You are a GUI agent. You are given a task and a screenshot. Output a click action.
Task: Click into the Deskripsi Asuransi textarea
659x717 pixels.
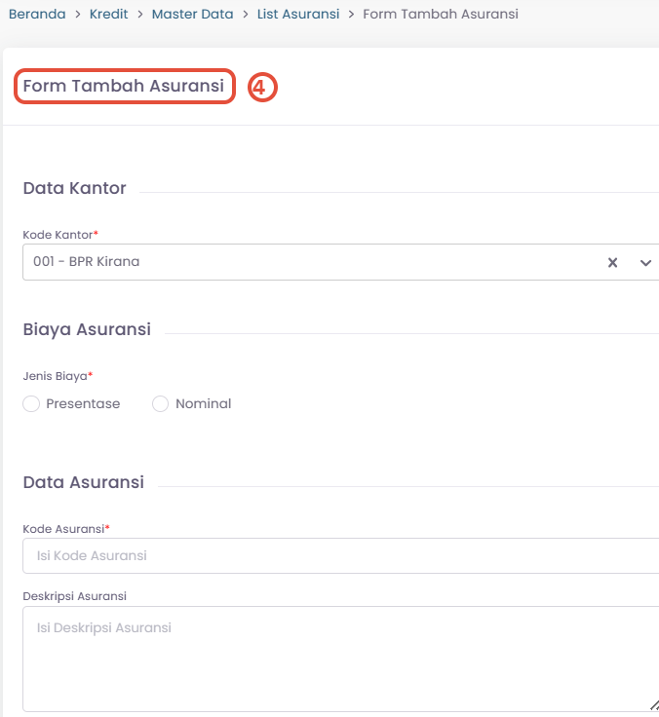click(340, 659)
